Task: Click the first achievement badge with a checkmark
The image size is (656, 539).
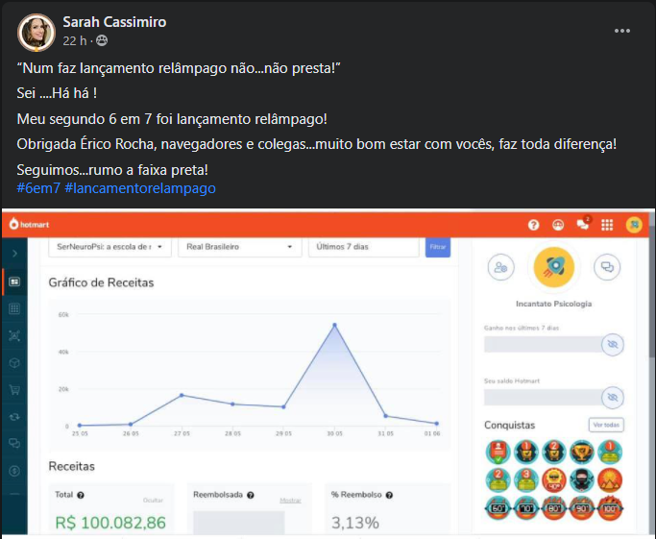Action: [498, 453]
